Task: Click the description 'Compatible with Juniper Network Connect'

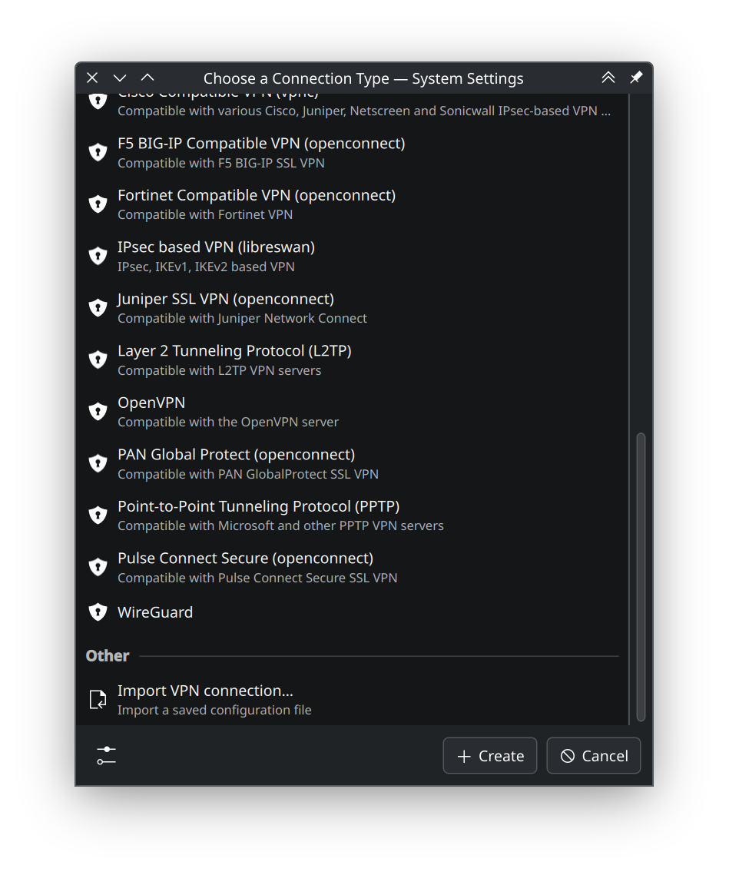Action: pos(242,319)
